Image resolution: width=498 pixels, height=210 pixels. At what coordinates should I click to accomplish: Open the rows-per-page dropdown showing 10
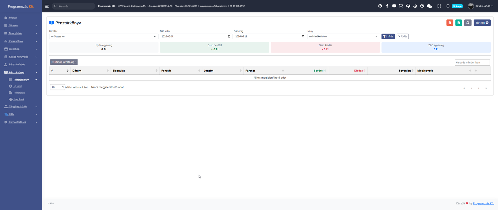pyautogui.click(x=57, y=87)
